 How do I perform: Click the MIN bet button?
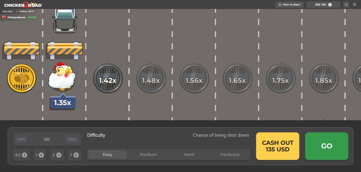tap(22, 139)
